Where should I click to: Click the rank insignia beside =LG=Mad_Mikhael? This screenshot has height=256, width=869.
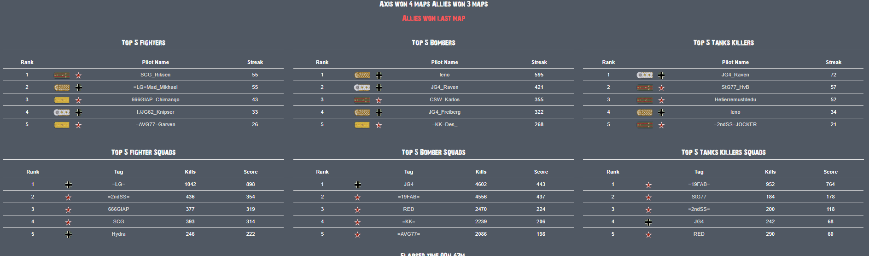pos(62,87)
